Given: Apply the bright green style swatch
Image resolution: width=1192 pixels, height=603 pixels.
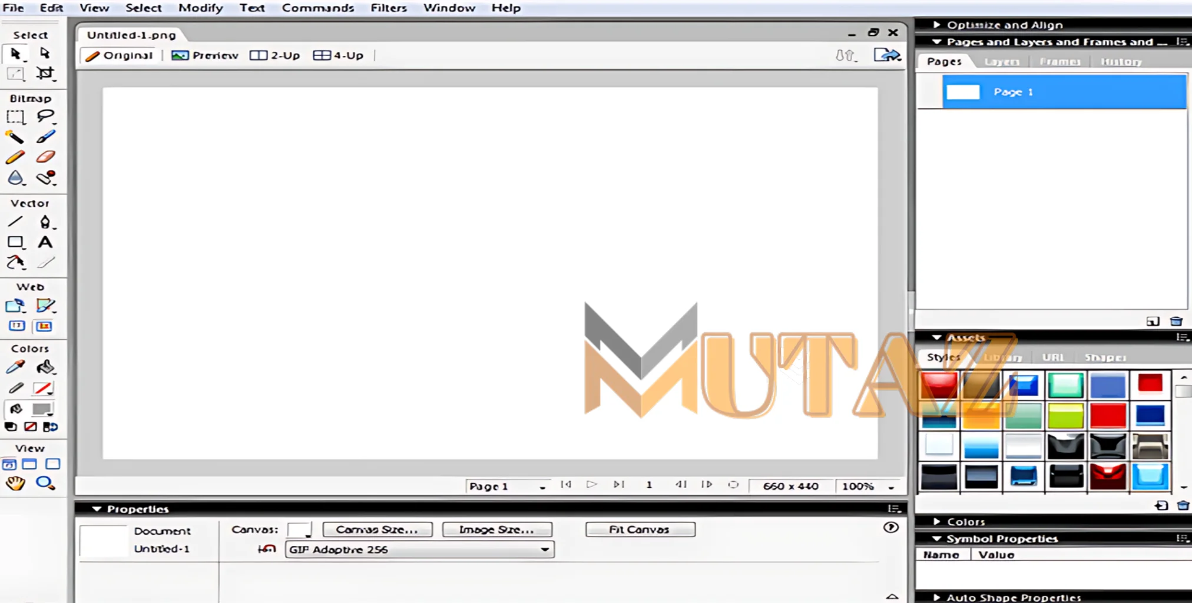Looking at the screenshot, I should [x=1065, y=416].
